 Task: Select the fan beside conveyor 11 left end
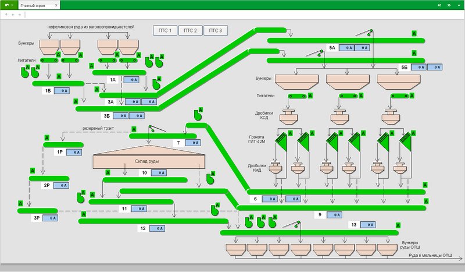coord(80,197)
